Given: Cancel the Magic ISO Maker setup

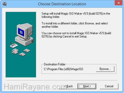Looking at the screenshot, I should pos(109,86).
